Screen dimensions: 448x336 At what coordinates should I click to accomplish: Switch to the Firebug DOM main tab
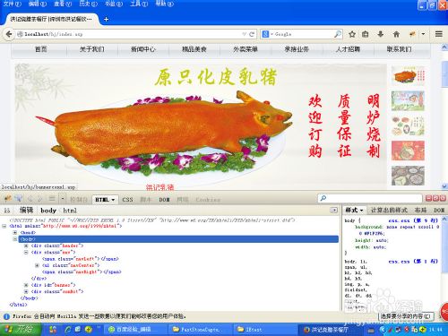tap(164, 200)
